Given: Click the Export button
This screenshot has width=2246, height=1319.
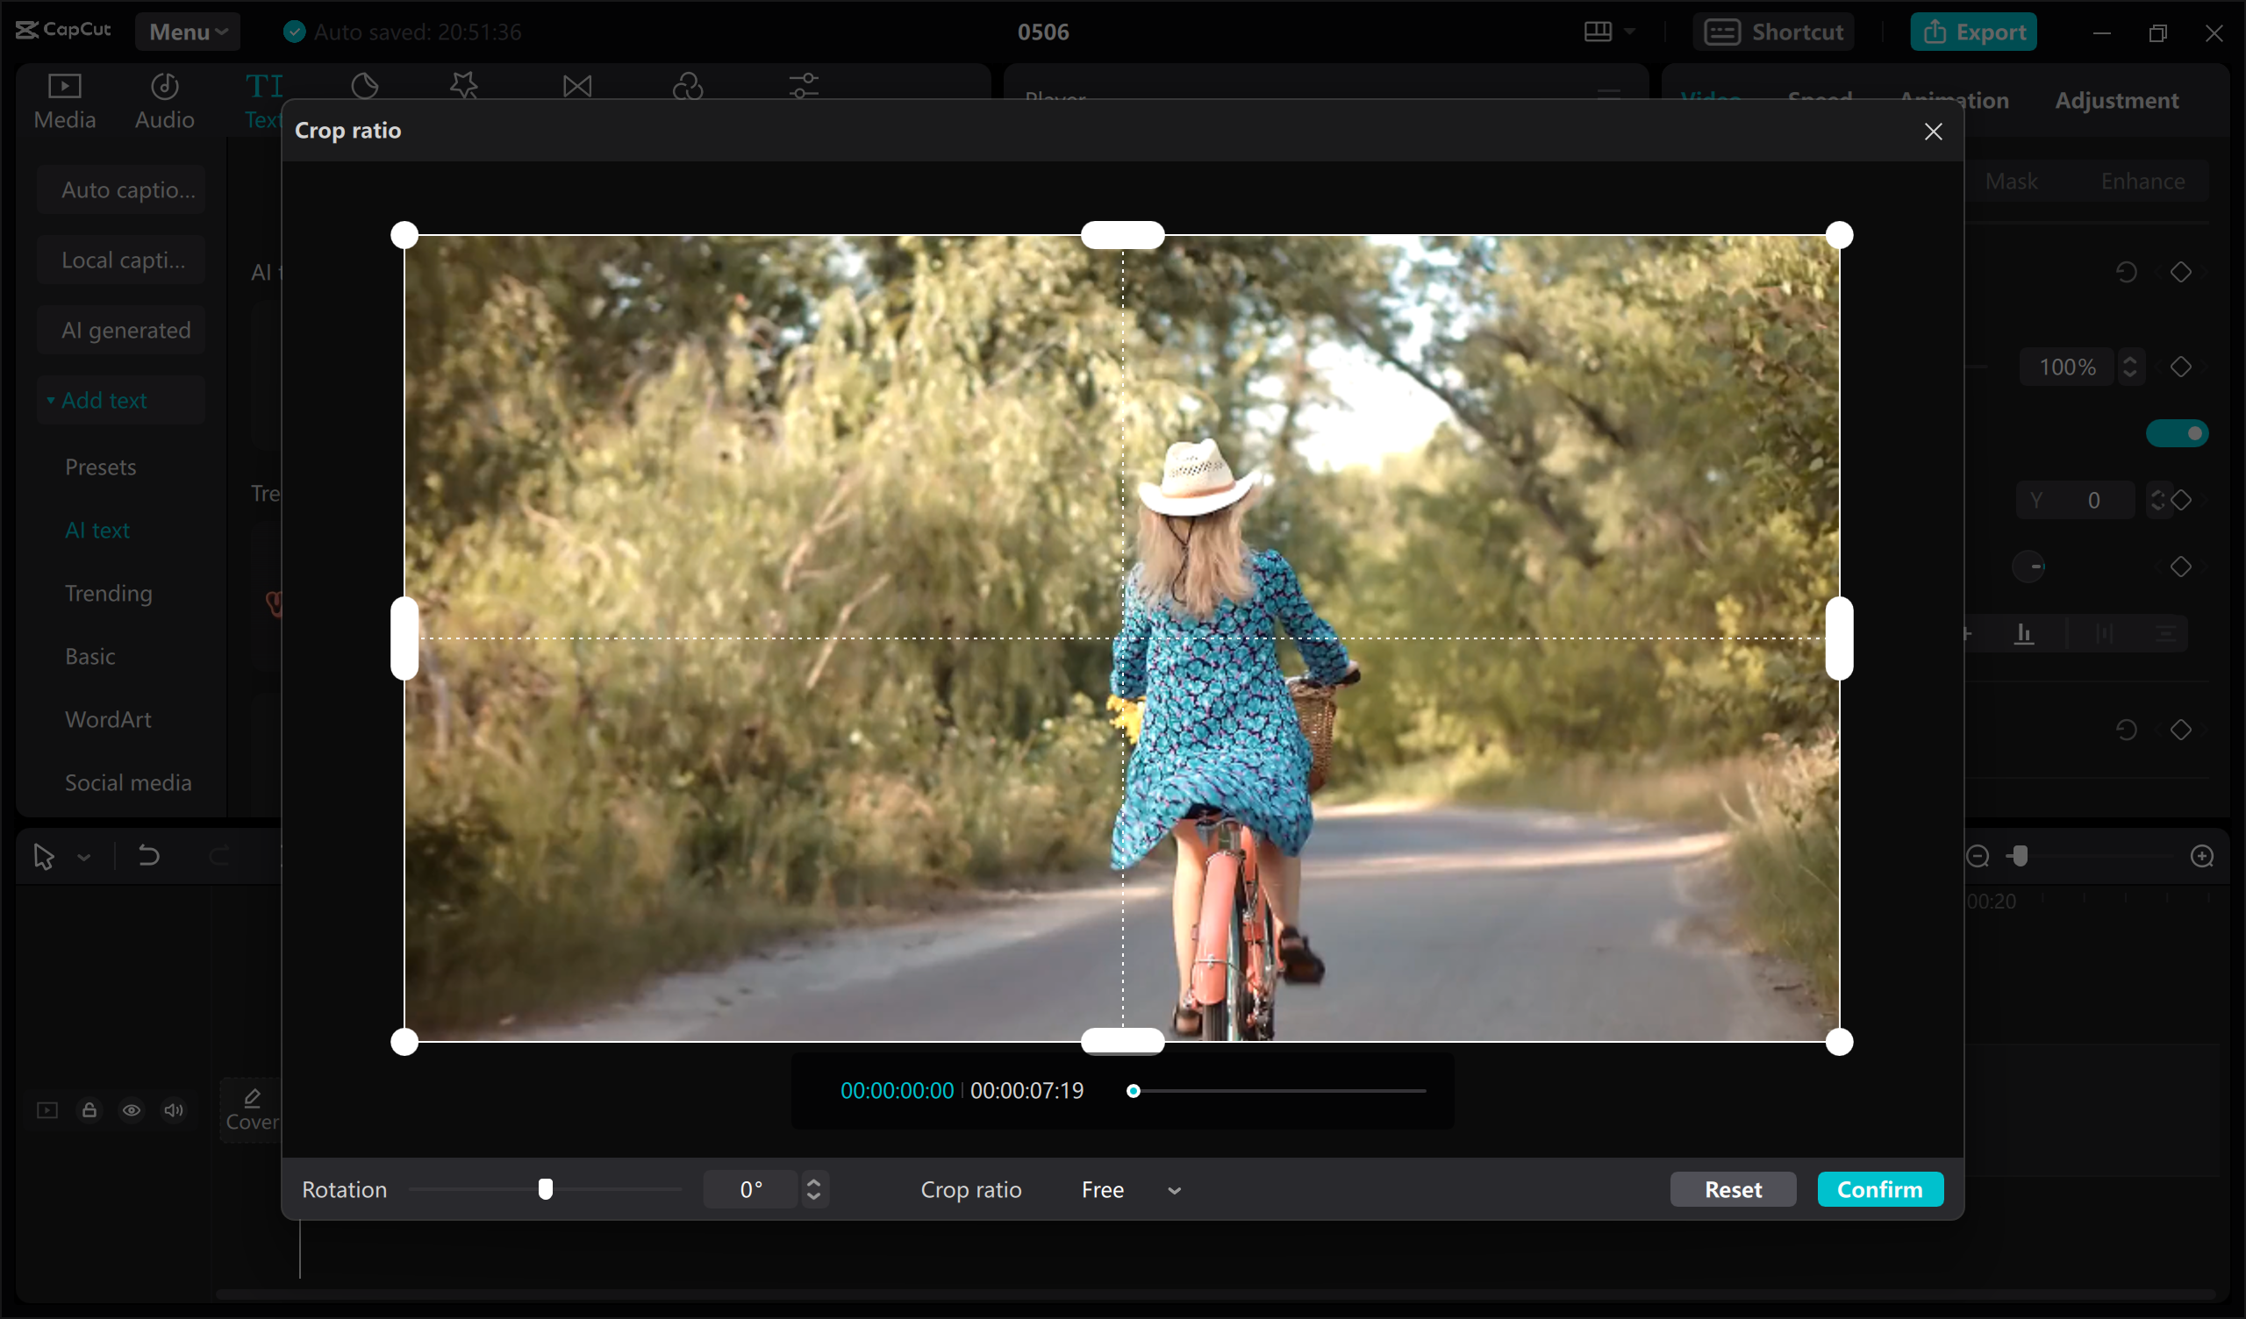Looking at the screenshot, I should [x=1973, y=32].
